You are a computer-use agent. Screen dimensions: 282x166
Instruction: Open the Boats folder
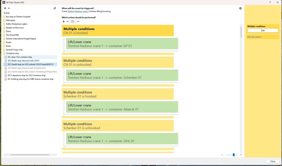click(8, 46)
